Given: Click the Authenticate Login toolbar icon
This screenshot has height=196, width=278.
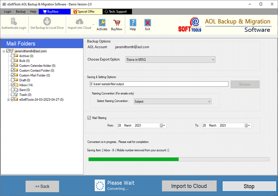Looking at the screenshot, I should tap(14, 22).
